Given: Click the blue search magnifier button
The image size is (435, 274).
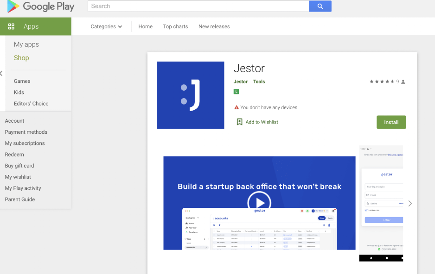Looking at the screenshot, I should 320,6.
